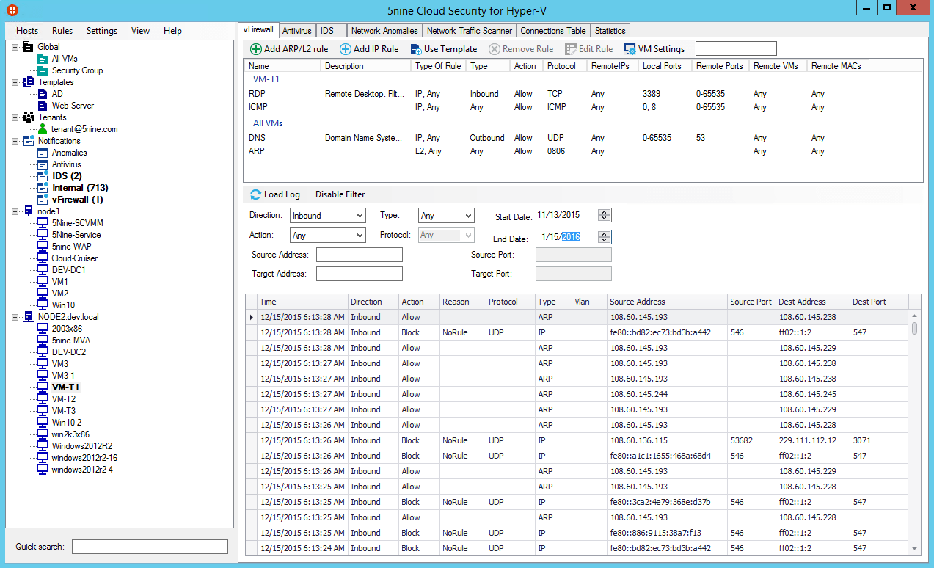The height and width of the screenshot is (568, 934).
Task: Refresh the log with Load Log
Action: (275, 194)
